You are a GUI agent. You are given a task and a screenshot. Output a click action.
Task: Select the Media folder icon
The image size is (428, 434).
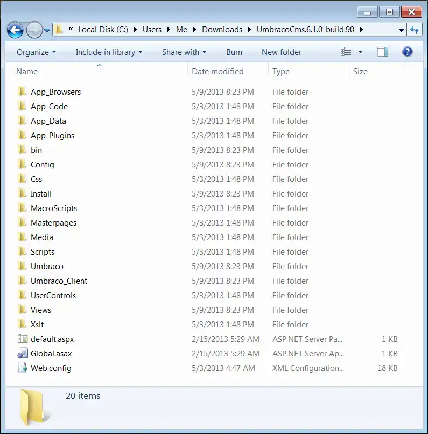(22, 236)
